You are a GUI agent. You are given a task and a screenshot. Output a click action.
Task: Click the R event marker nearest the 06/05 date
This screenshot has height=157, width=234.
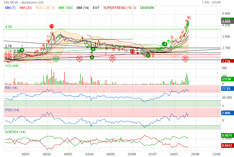(112, 58)
